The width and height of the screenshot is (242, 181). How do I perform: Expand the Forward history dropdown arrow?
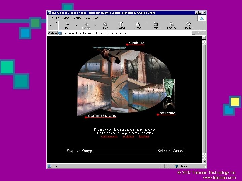pyautogui.click(x=96, y=26)
